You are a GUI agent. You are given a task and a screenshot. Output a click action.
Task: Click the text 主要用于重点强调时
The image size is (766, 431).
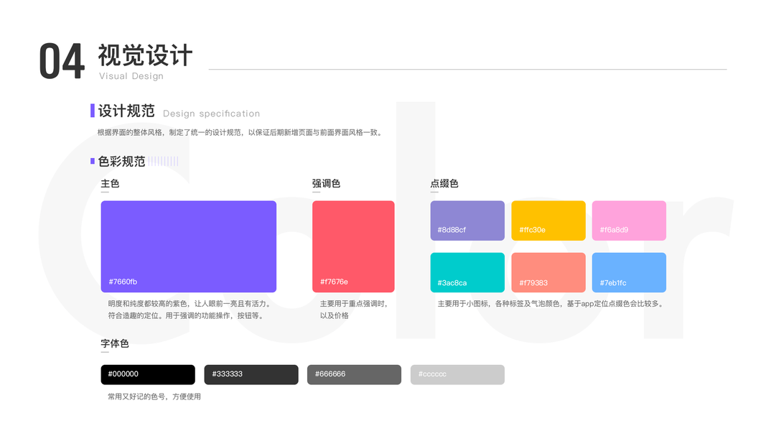pyautogui.click(x=354, y=303)
